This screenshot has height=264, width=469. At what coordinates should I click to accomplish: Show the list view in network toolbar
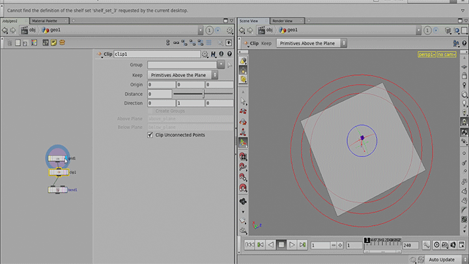point(18,43)
